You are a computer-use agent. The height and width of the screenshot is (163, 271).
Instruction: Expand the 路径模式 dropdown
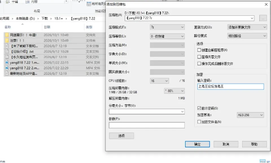coord(247,36)
